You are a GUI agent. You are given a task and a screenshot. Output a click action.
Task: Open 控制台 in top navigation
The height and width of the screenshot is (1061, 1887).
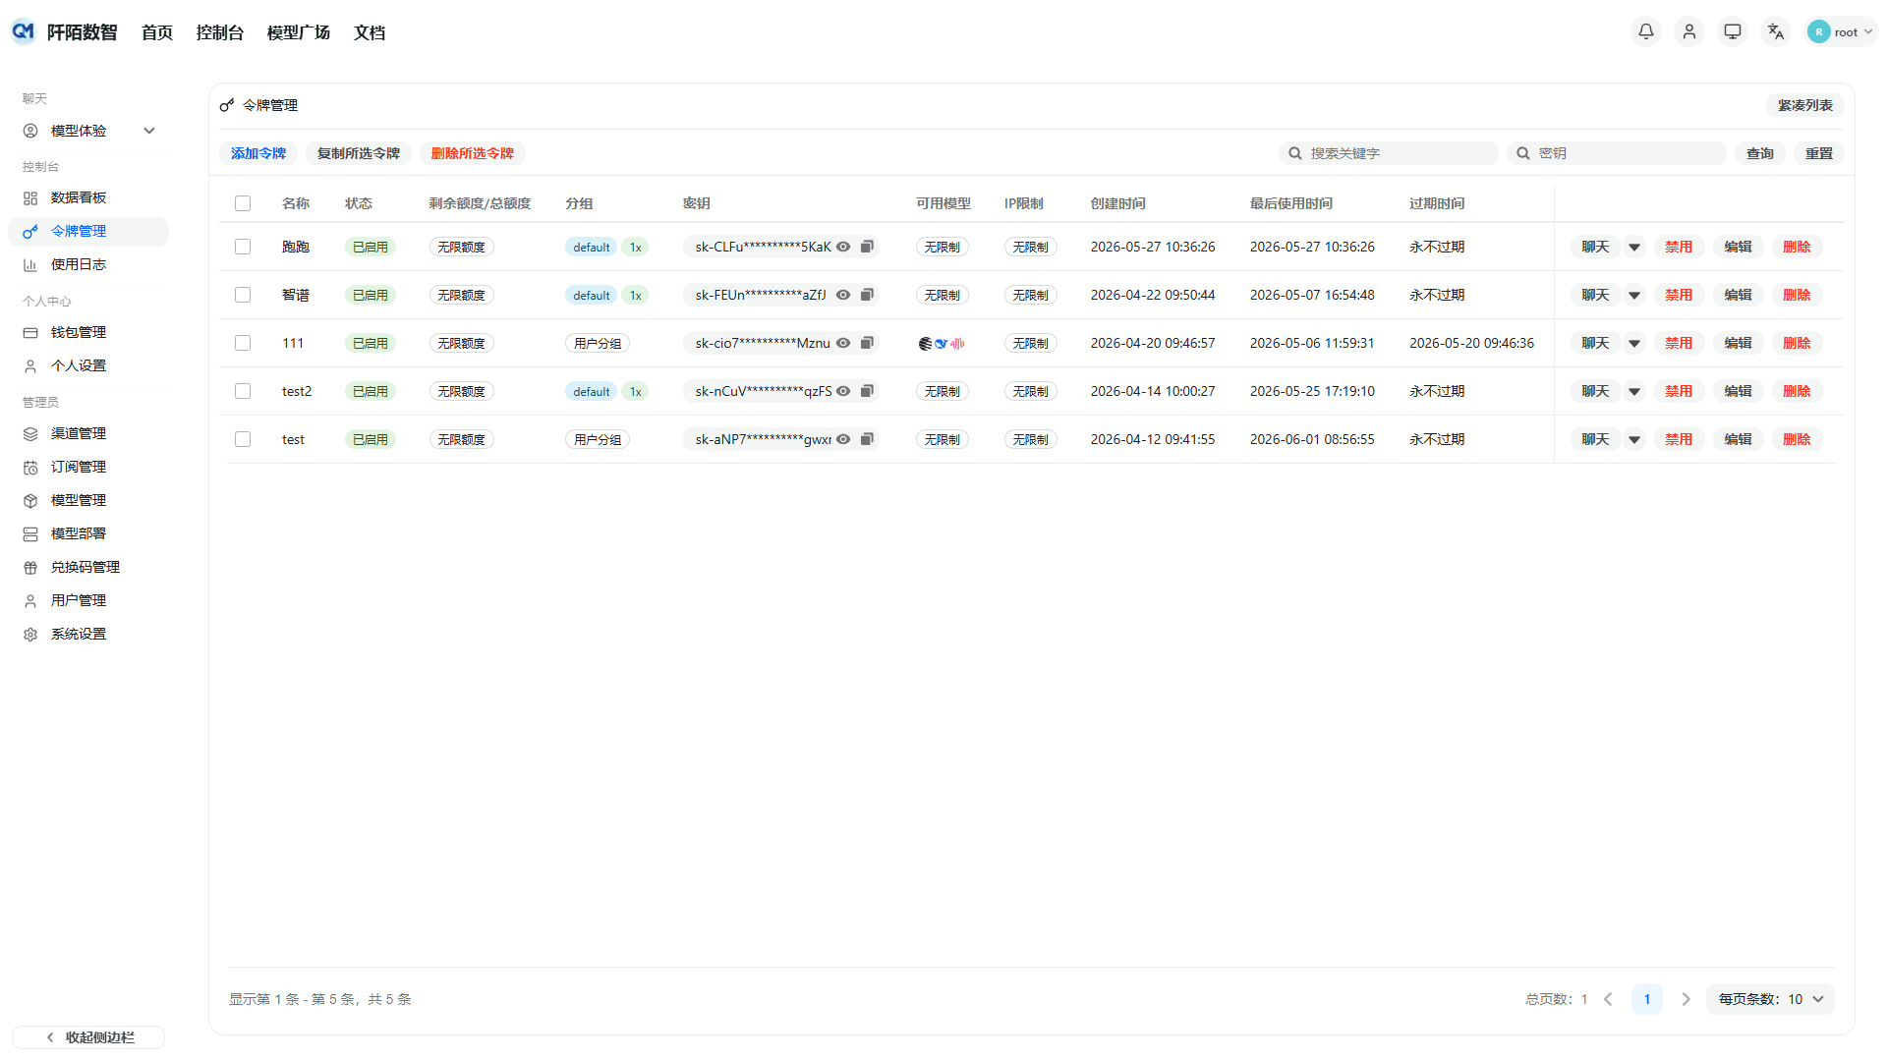coord(220,32)
